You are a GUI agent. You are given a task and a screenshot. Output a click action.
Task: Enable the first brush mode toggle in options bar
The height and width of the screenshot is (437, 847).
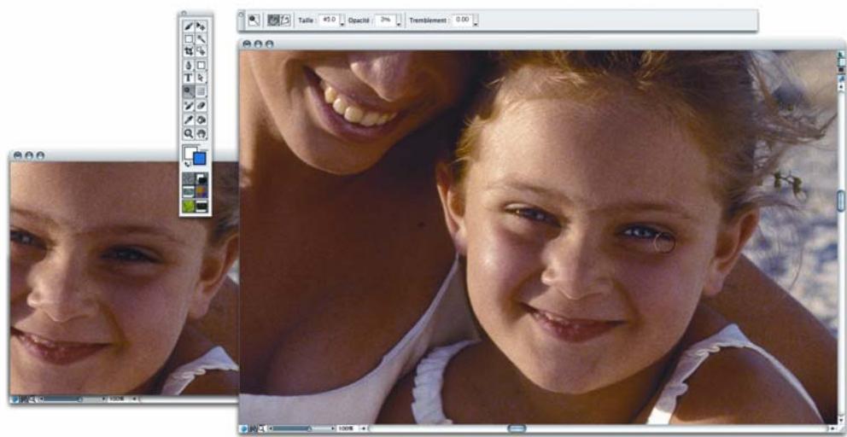[273, 19]
